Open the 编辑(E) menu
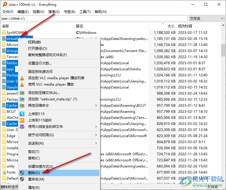The width and height of the screenshot is (226, 190). tap(23, 12)
